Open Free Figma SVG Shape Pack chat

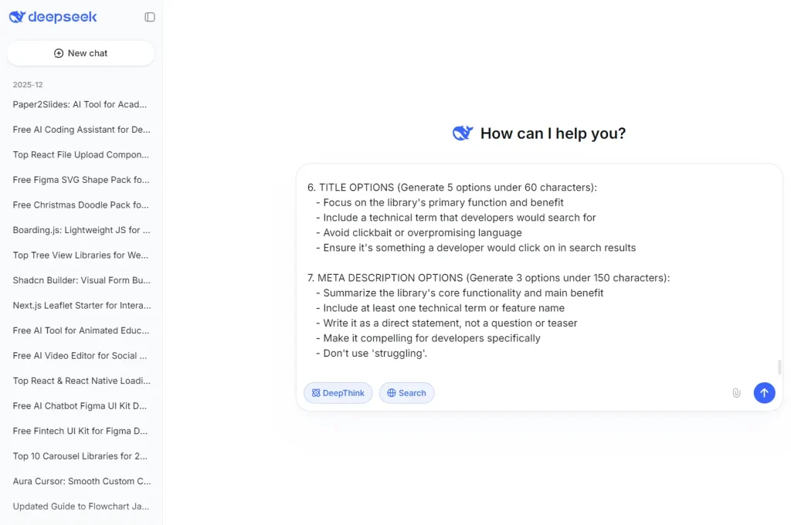80,180
